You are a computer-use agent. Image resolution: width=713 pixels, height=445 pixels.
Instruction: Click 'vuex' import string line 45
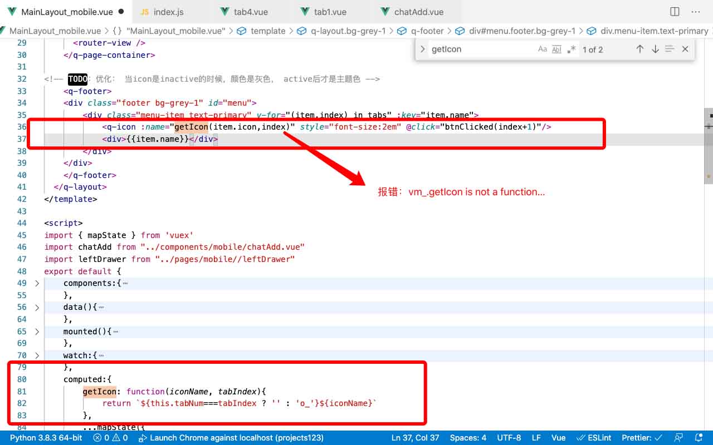pyautogui.click(x=179, y=235)
